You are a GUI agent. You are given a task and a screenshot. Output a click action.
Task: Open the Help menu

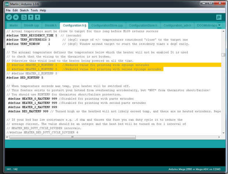tap(43, 10)
